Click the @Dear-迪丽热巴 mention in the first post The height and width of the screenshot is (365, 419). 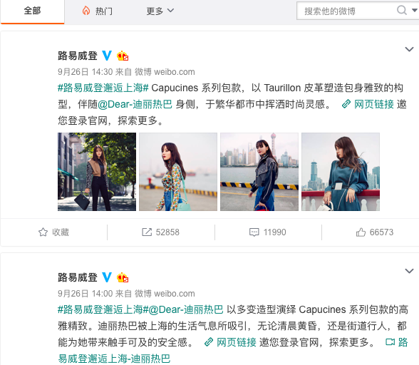point(135,104)
